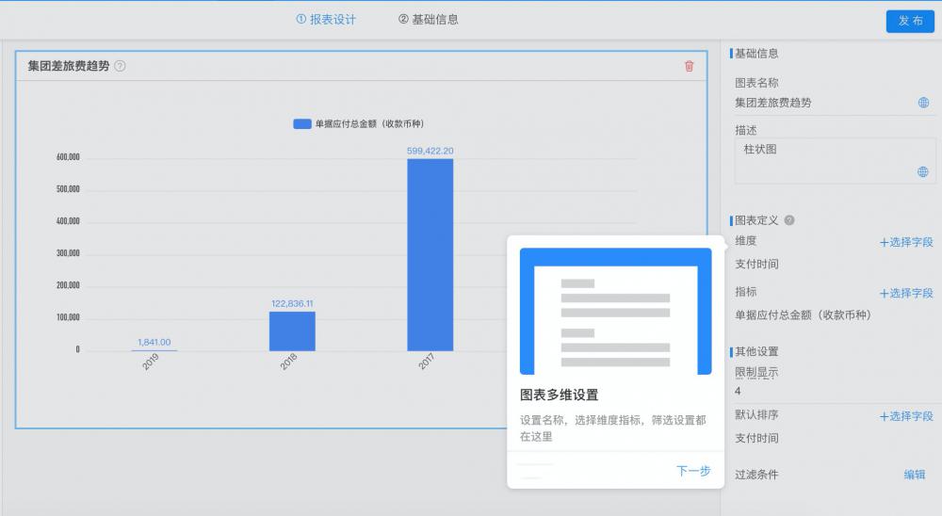Click the help icon beside 集团差旅费趋势 title

[x=120, y=66]
